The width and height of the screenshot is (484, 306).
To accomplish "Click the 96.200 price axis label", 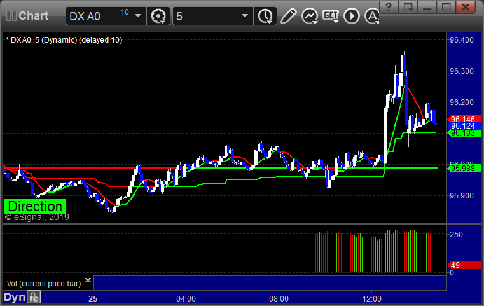I will [x=462, y=102].
